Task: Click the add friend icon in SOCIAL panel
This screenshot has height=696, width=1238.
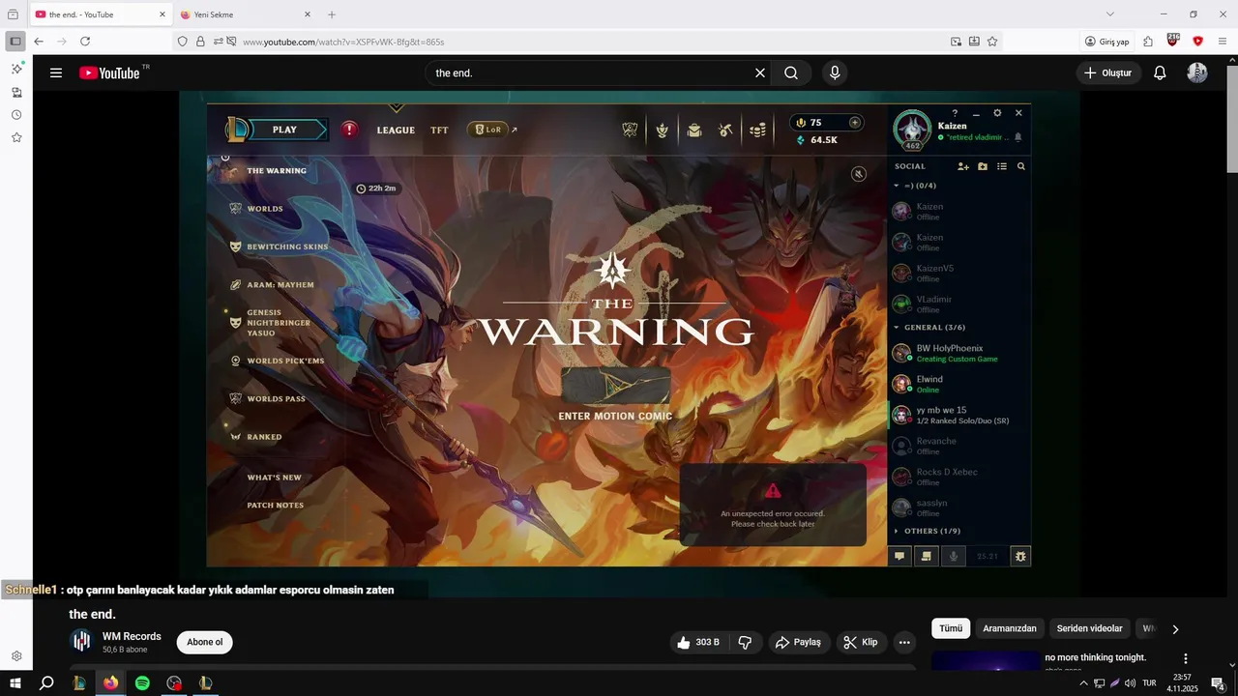Action: pyautogui.click(x=963, y=166)
